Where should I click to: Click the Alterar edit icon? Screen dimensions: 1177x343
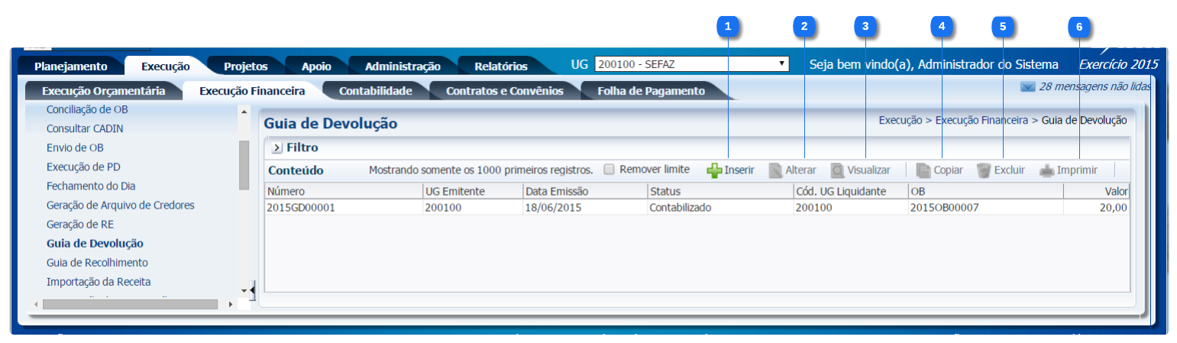(776, 170)
